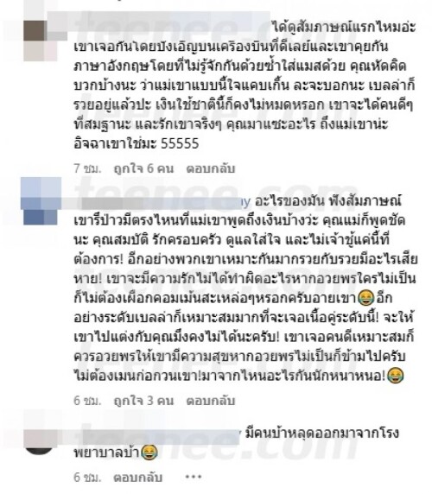
Task: View who liked via 'ถูกใจ 3 คน'
Action: [143, 401]
